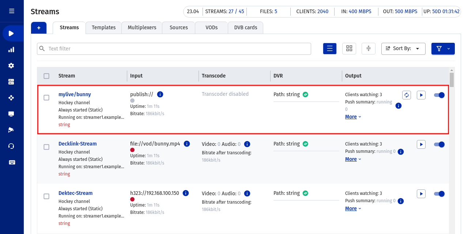Switch to the Templates tab
This screenshot has width=468, height=234.
(103, 28)
